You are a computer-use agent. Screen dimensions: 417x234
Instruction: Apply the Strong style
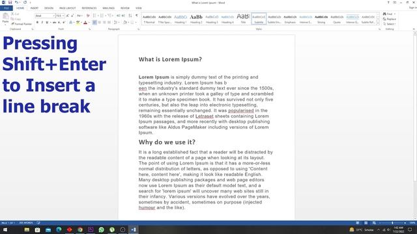click(x=321, y=19)
